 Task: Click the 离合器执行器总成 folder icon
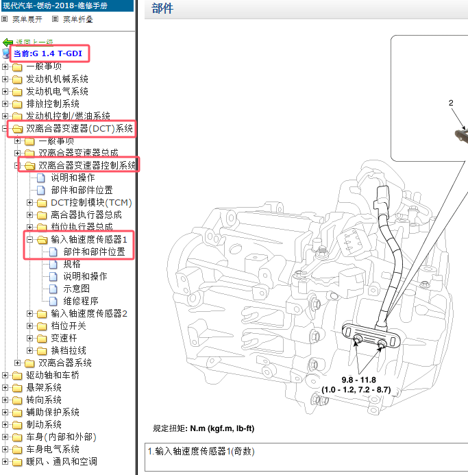click(x=42, y=215)
